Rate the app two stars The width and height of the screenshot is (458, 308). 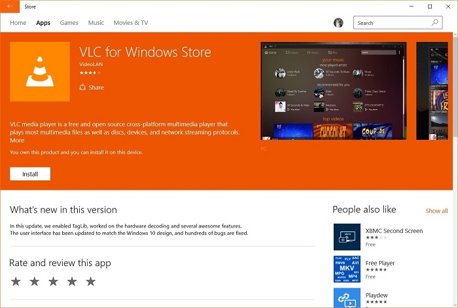tap(35, 281)
